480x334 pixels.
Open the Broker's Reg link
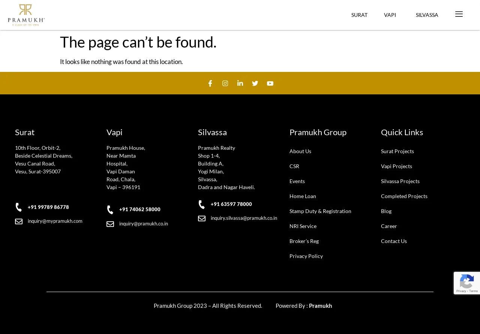304,241
